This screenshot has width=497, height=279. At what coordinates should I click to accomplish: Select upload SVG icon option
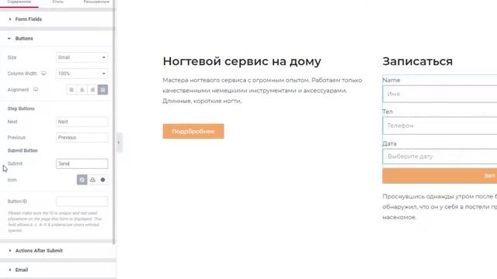(x=92, y=180)
